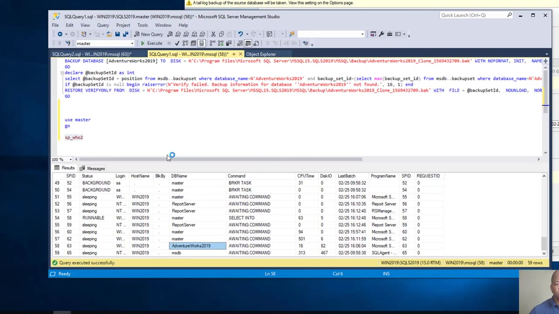The height and width of the screenshot is (314, 559).
Task: Click the editor horizontal scrollbar thumb
Action: (x=221, y=159)
